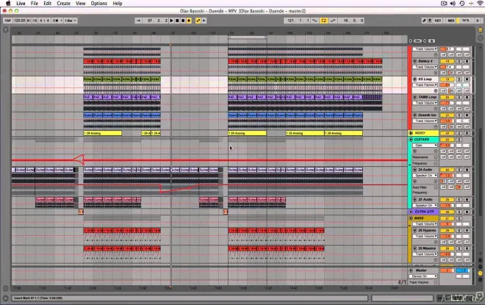
Task: Arm the Battery 4 track for recording
Action: pos(467,61)
